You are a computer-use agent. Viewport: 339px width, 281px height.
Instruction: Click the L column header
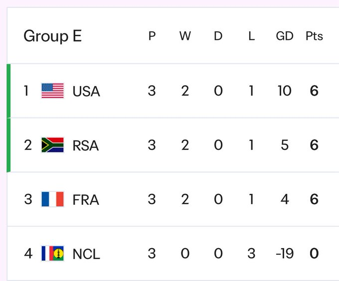click(x=251, y=36)
